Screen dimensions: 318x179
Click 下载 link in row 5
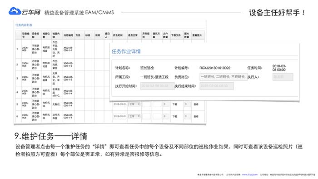[x=174, y=104]
